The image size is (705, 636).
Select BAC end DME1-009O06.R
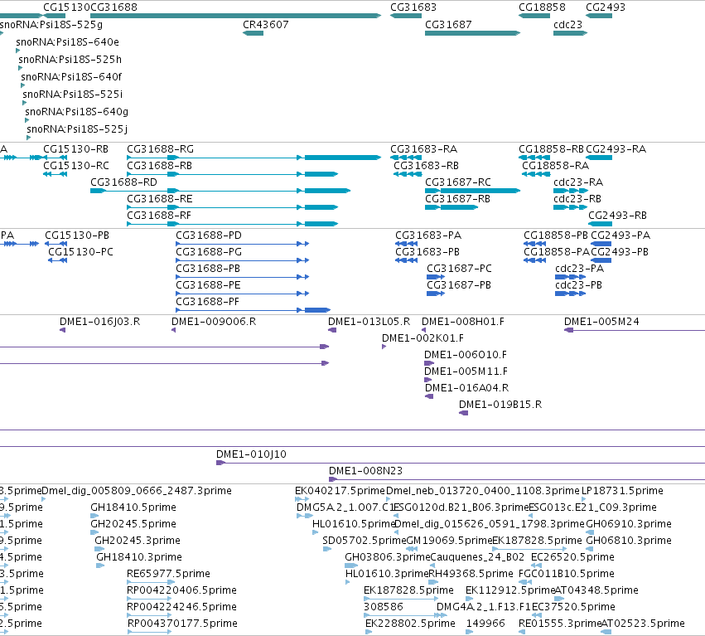[214, 322]
